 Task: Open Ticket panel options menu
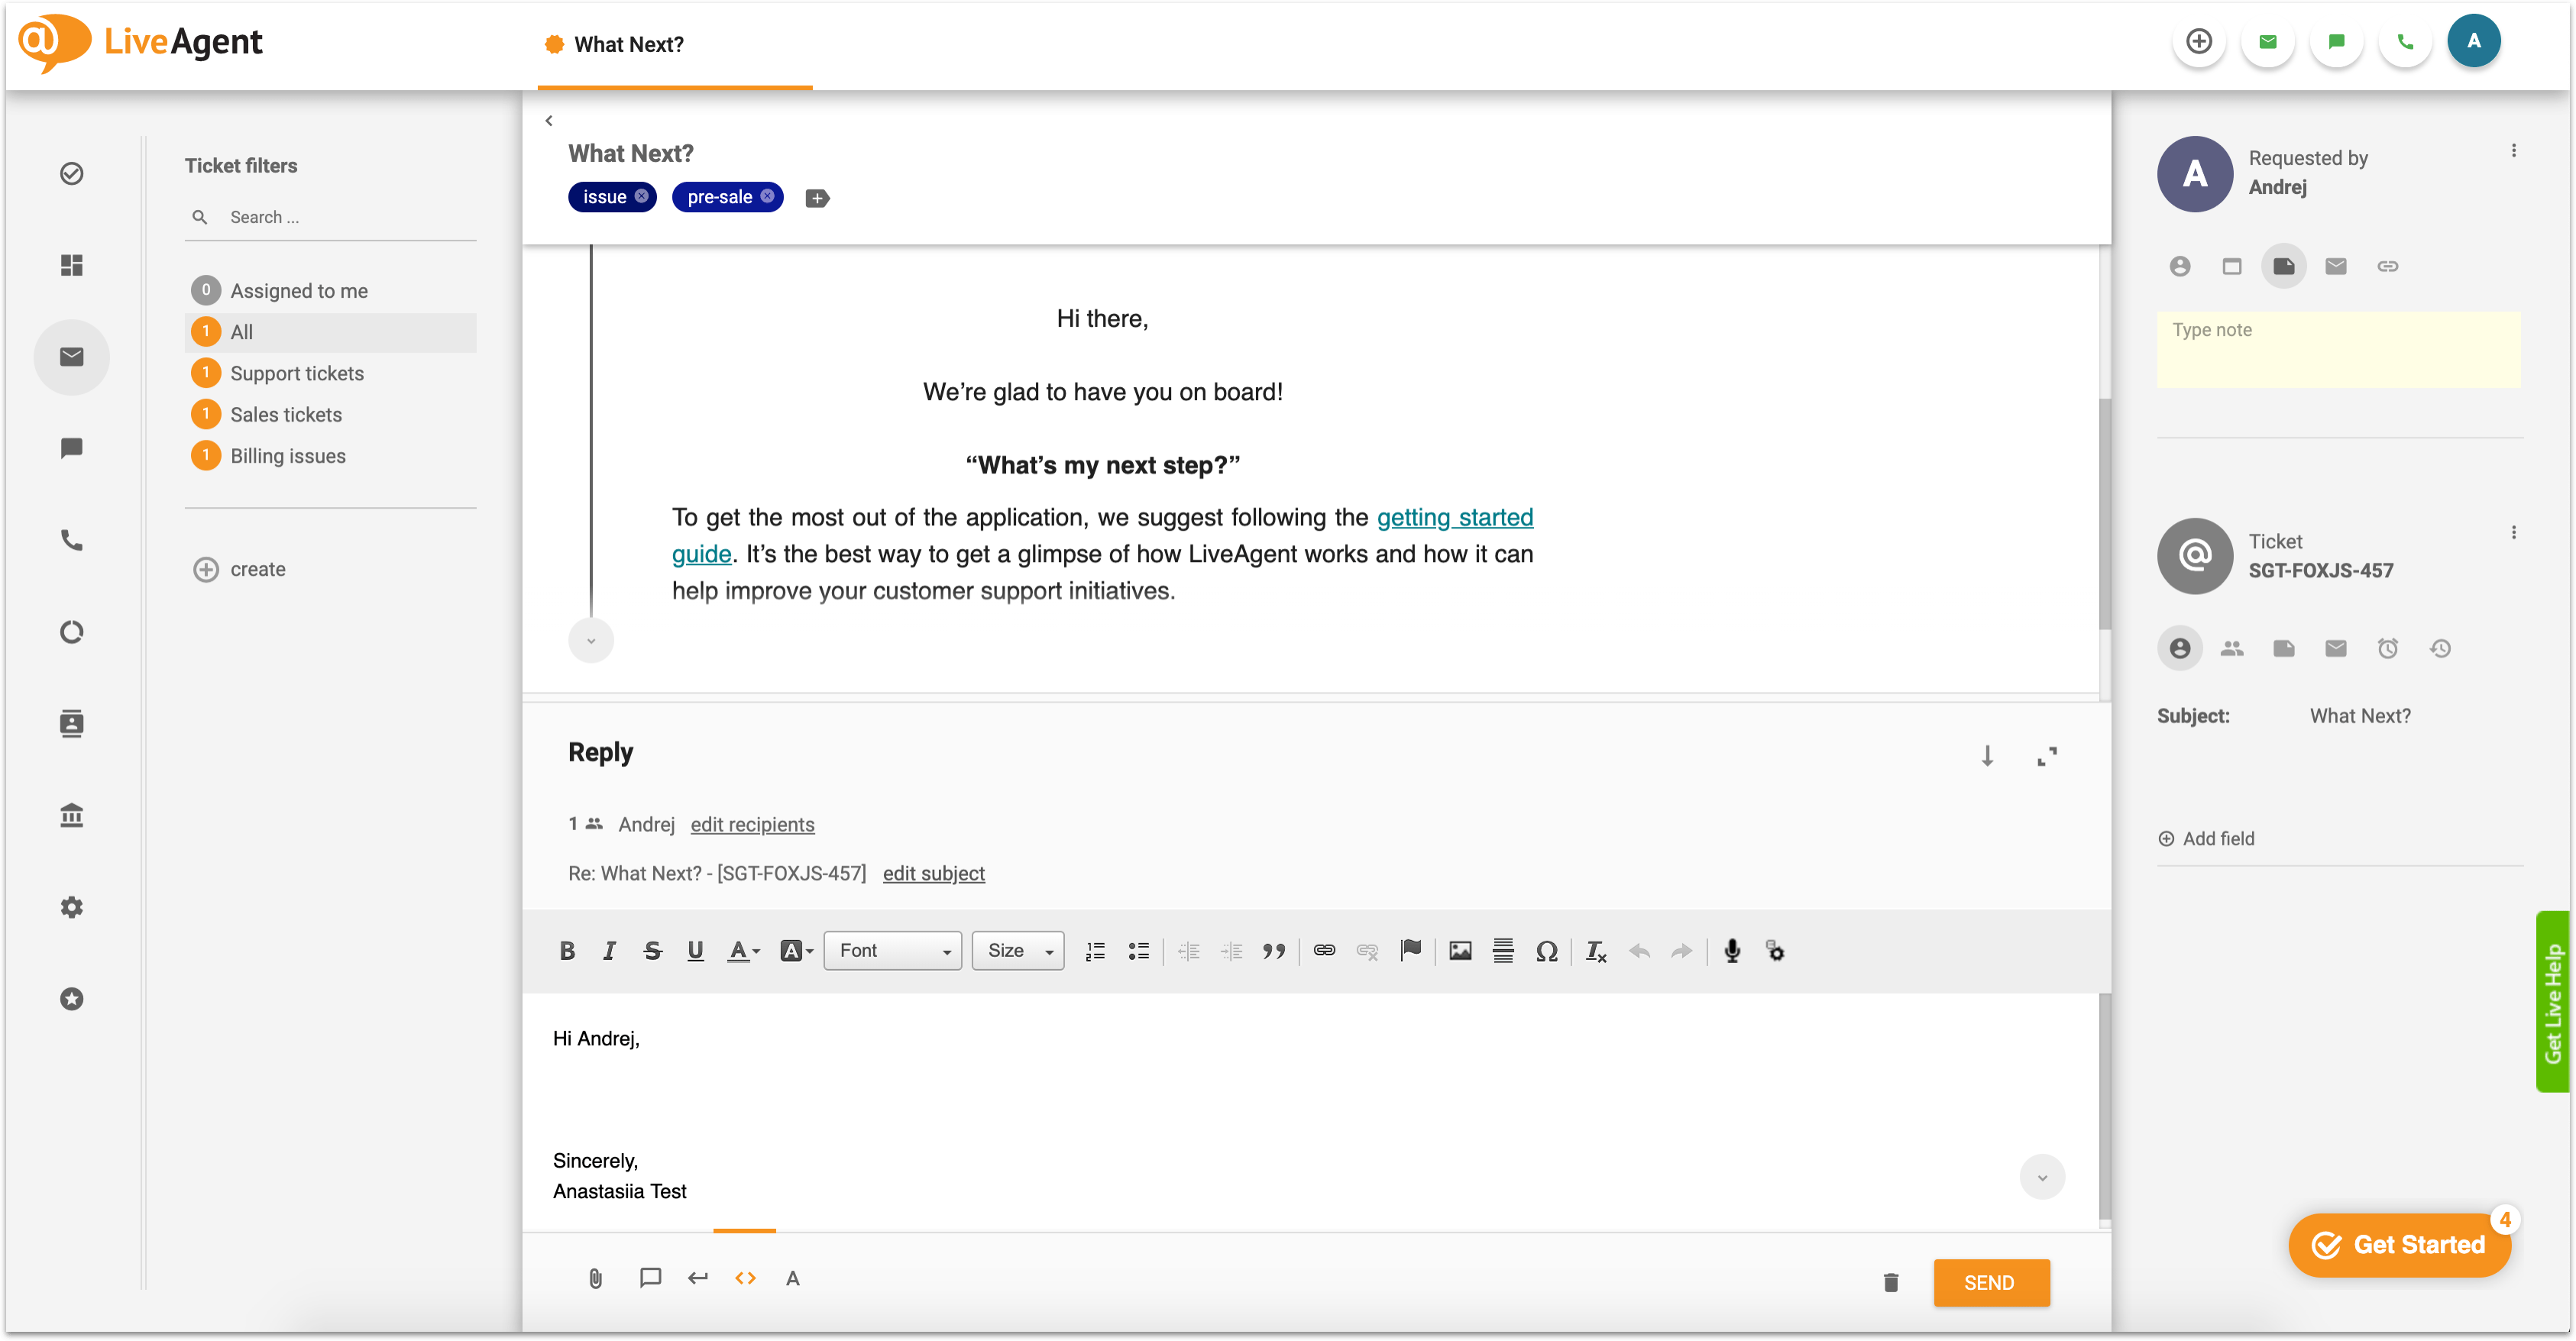click(2513, 533)
